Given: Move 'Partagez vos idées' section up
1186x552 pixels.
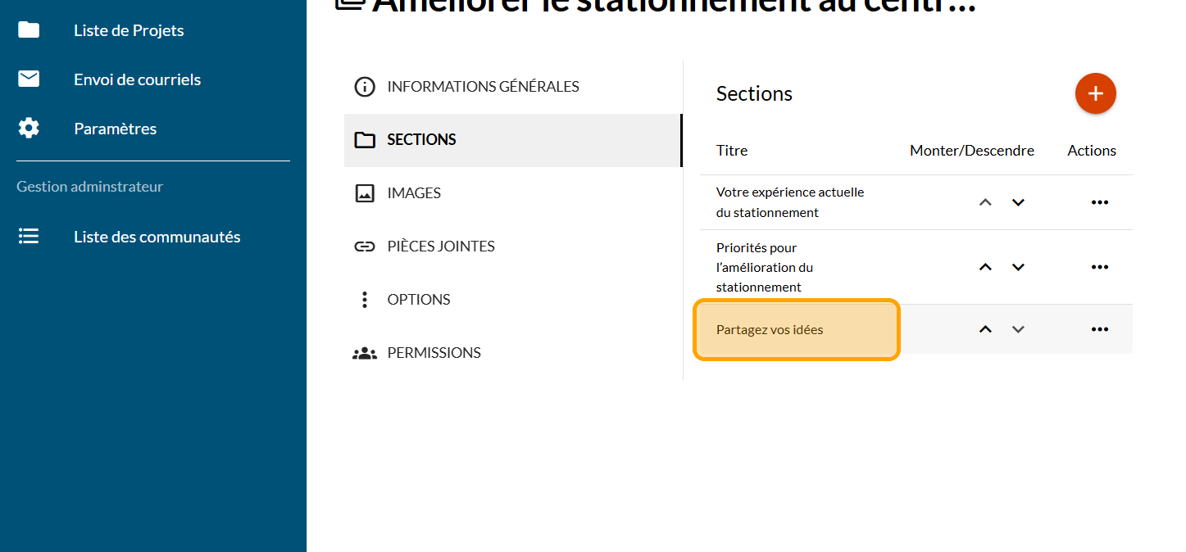Looking at the screenshot, I should [985, 329].
